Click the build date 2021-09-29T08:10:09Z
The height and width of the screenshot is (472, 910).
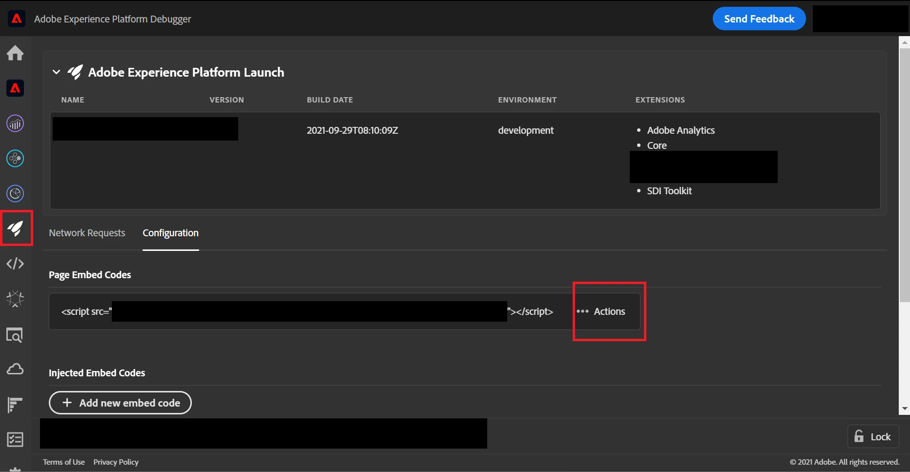pyautogui.click(x=352, y=130)
